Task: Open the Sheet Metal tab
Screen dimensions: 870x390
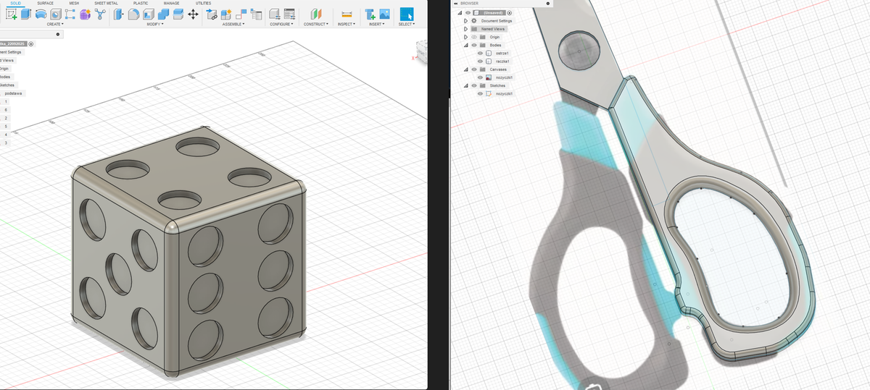Action: (106, 4)
